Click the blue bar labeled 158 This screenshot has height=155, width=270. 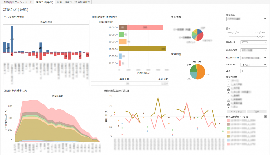41,47
